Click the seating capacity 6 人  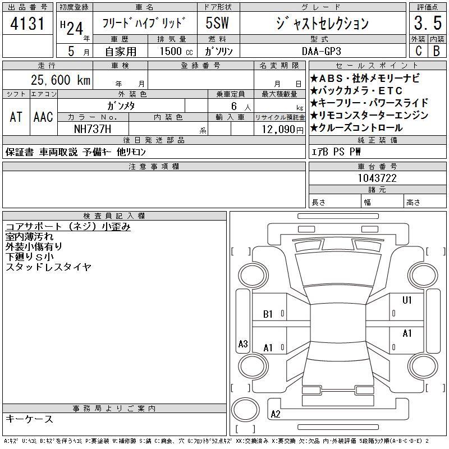pyautogui.click(x=241, y=107)
